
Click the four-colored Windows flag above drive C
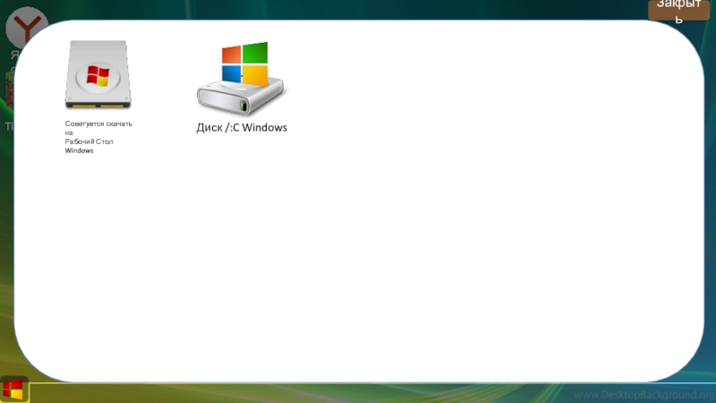(x=245, y=64)
